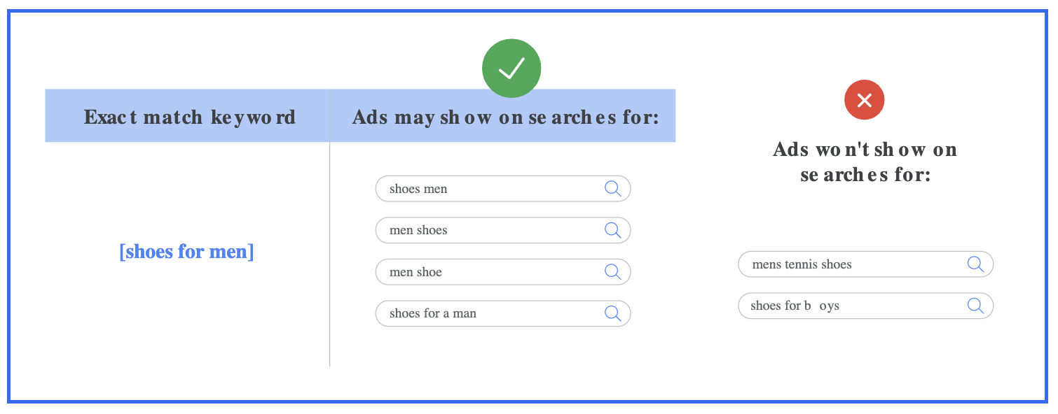Click the green checkmark circle icon
Image resolution: width=1058 pixels, height=414 pixels.
coord(511,68)
